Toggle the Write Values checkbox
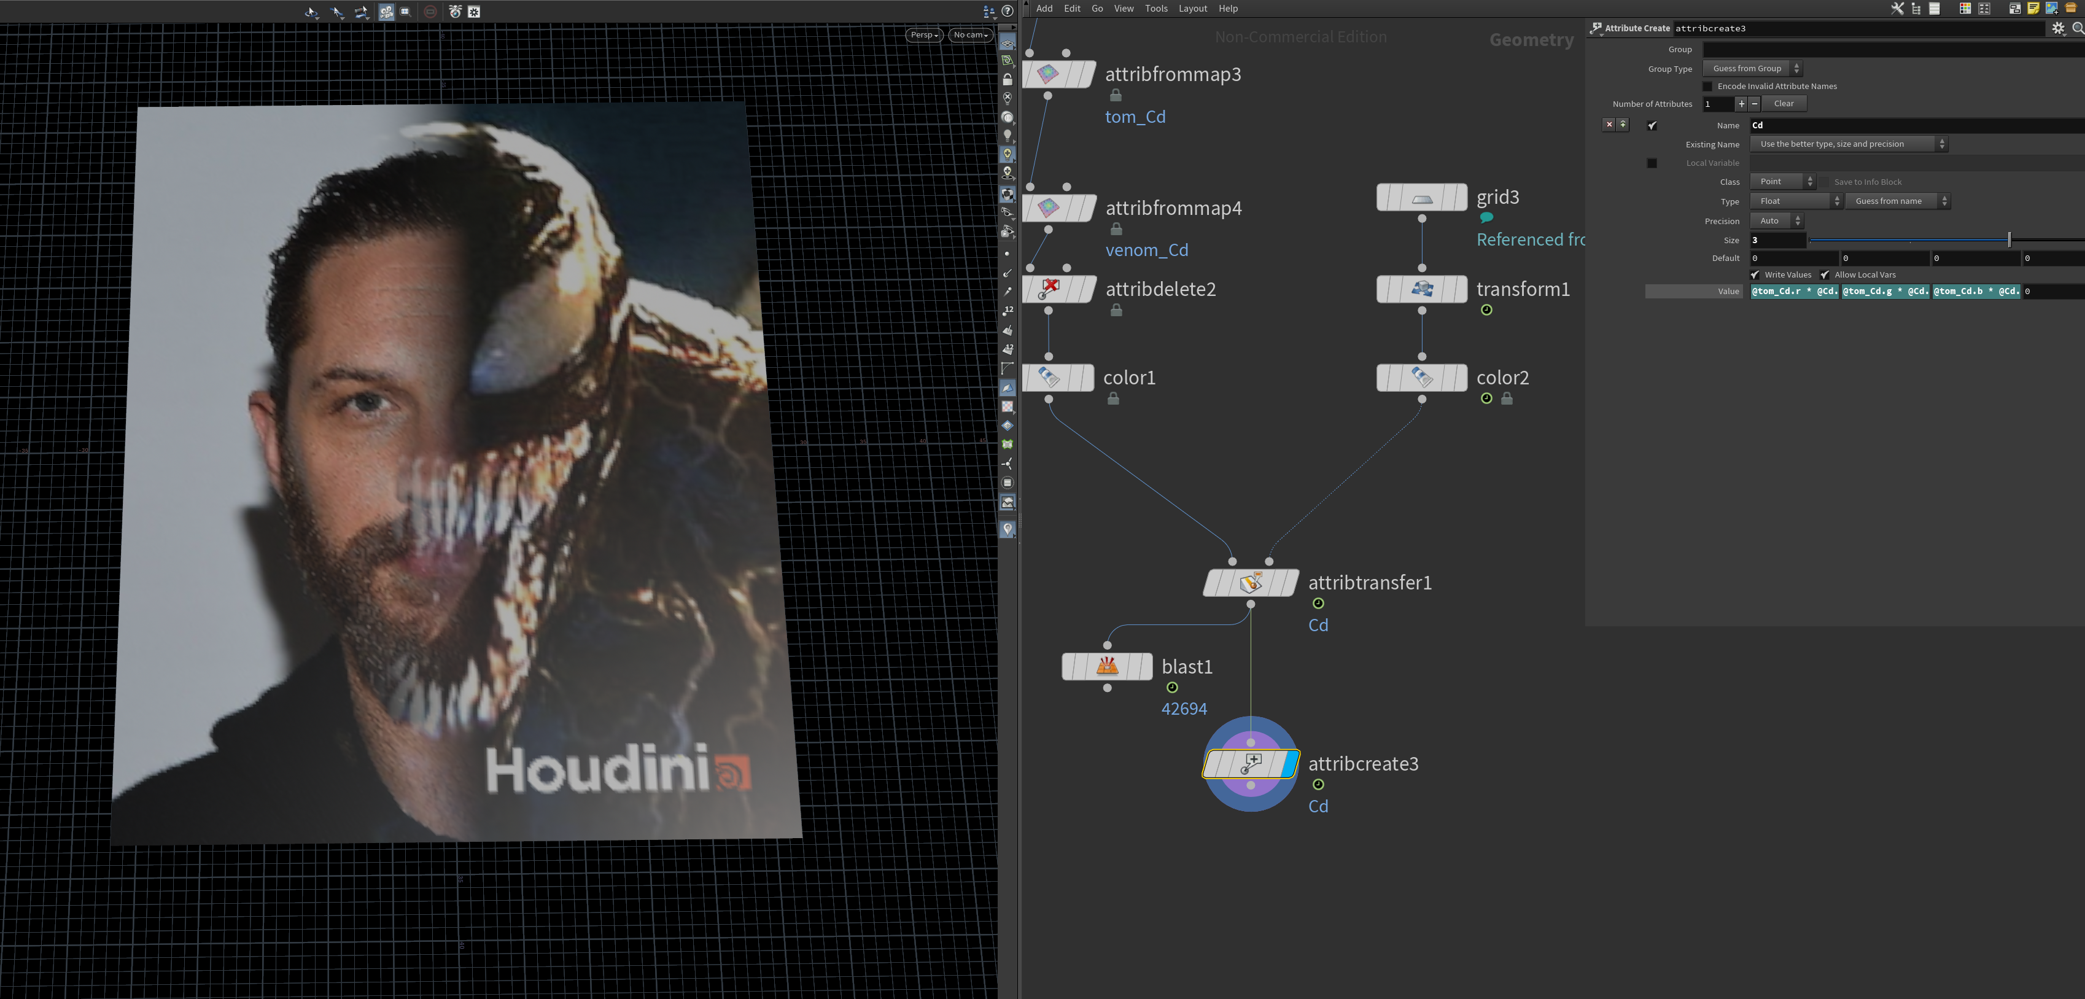The height and width of the screenshot is (999, 2085). click(x=1755, y=274)
